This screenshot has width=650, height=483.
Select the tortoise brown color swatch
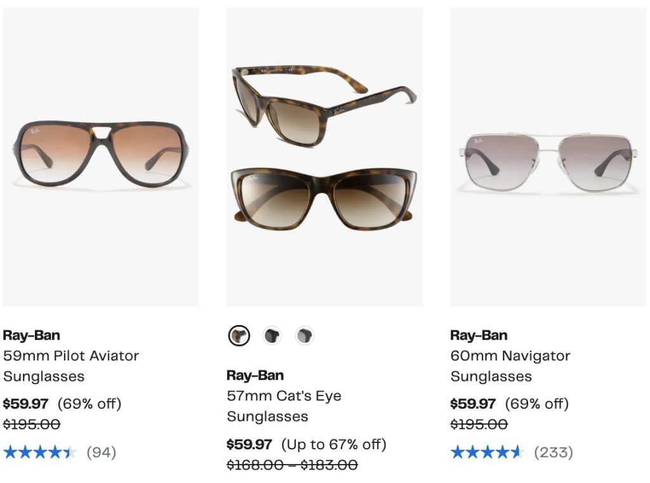[239, 336]
